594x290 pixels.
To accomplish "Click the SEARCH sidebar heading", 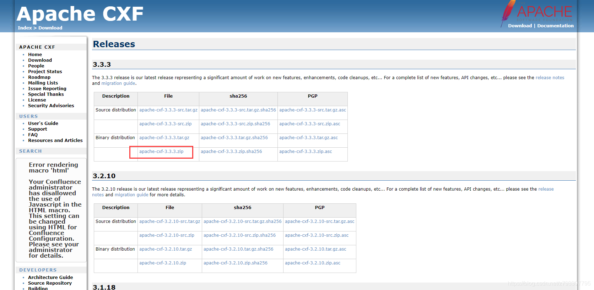I will click(31, 151).
